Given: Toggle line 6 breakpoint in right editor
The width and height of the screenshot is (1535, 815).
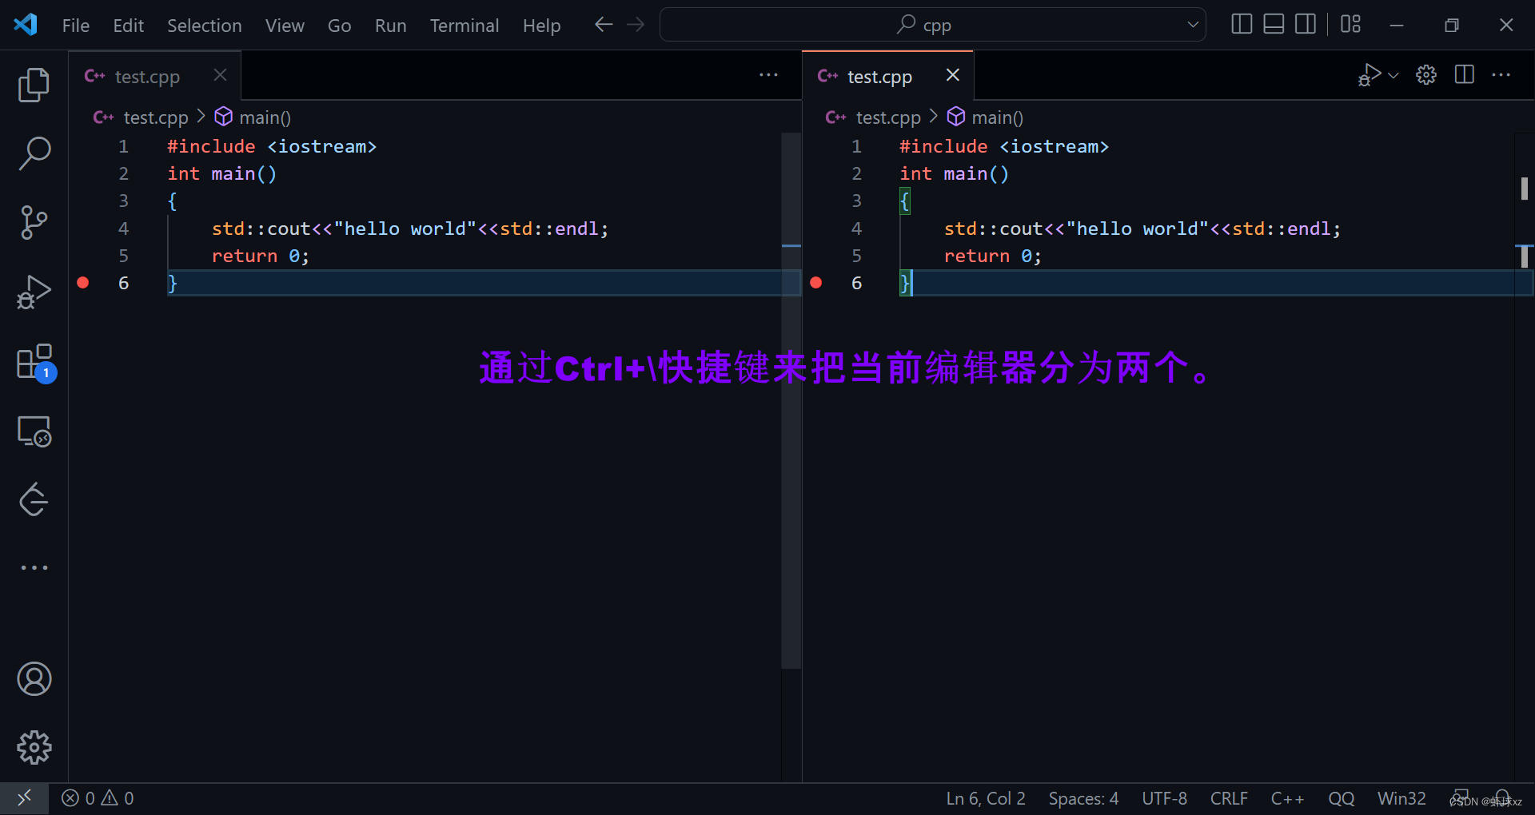Looking at the screenshot, I should click(815, 282).
